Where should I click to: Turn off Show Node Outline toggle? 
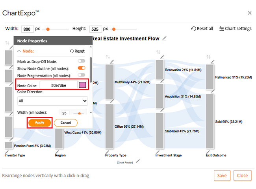click(x=82, y=68)
